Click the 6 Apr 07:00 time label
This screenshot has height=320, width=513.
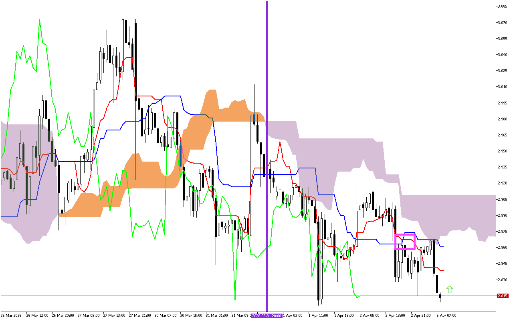pyautogui.click(x=446, y=316)
